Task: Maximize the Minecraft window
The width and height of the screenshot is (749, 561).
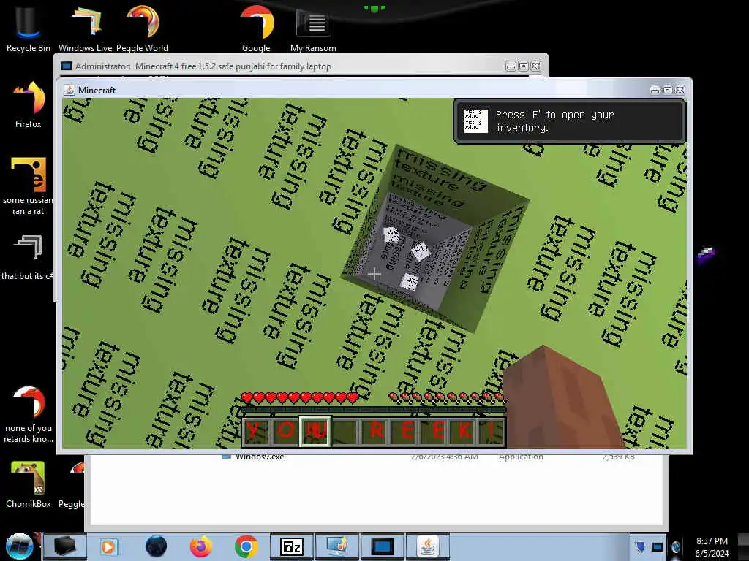Action: click(667, 90)
